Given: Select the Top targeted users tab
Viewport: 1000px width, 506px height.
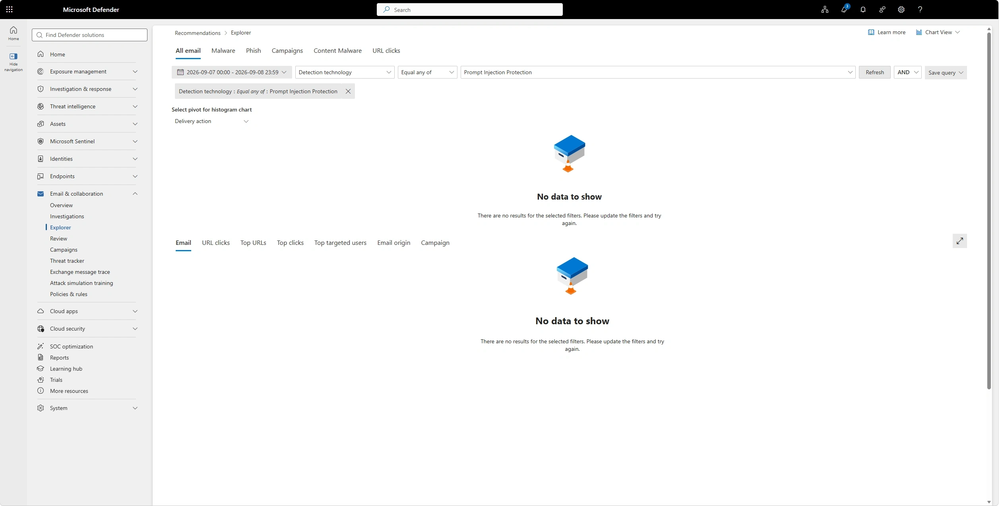Looking at the screenshot, I should pyautogui.click(x=340, y=243).
